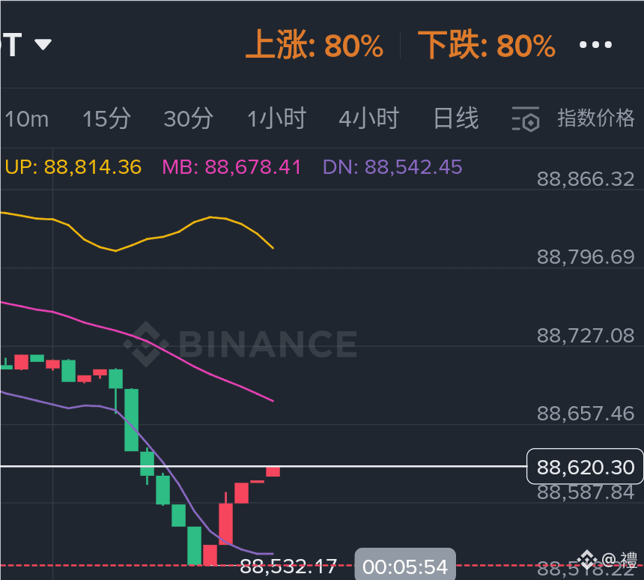Select the DN: 88,542.45 Bollinger value
Viewport: 644px width, 580px height.
point(392,167)
